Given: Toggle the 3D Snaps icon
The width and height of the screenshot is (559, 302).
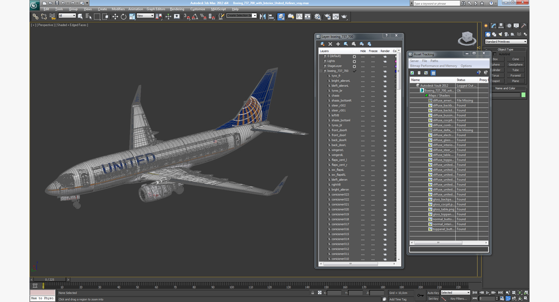Looking at the screenshot, I should pyautogui.click(x=187, y=16).
